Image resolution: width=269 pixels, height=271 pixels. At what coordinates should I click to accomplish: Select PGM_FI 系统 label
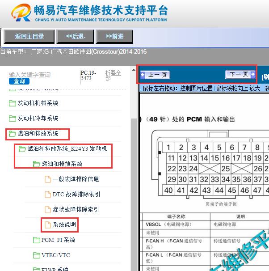coord(58,240)
